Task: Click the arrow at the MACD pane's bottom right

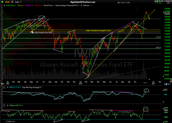Action: [x=163, y=102]
